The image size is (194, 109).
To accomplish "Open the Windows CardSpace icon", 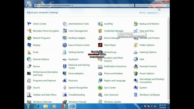I will [136, 95].
